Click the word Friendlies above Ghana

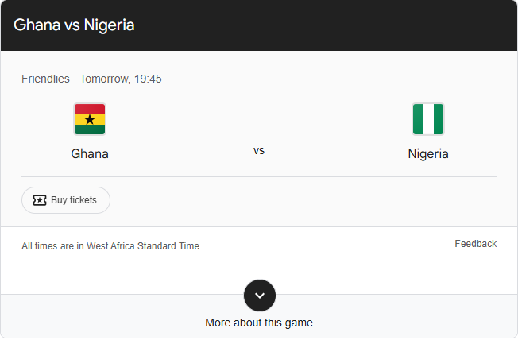[x=45, y=79]
